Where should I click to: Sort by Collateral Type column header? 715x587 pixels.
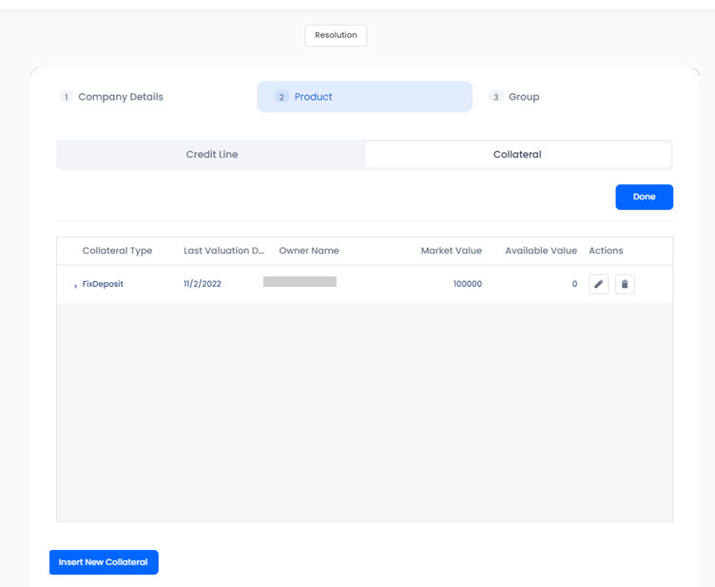coord(117,251)
